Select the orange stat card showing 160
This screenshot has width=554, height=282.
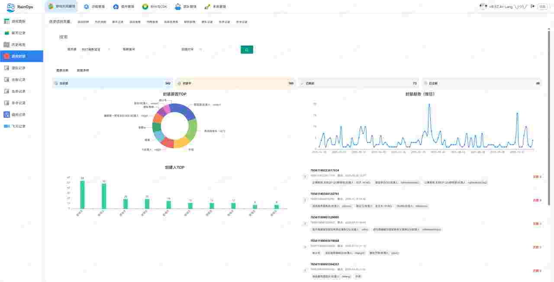tap(235, 83)
